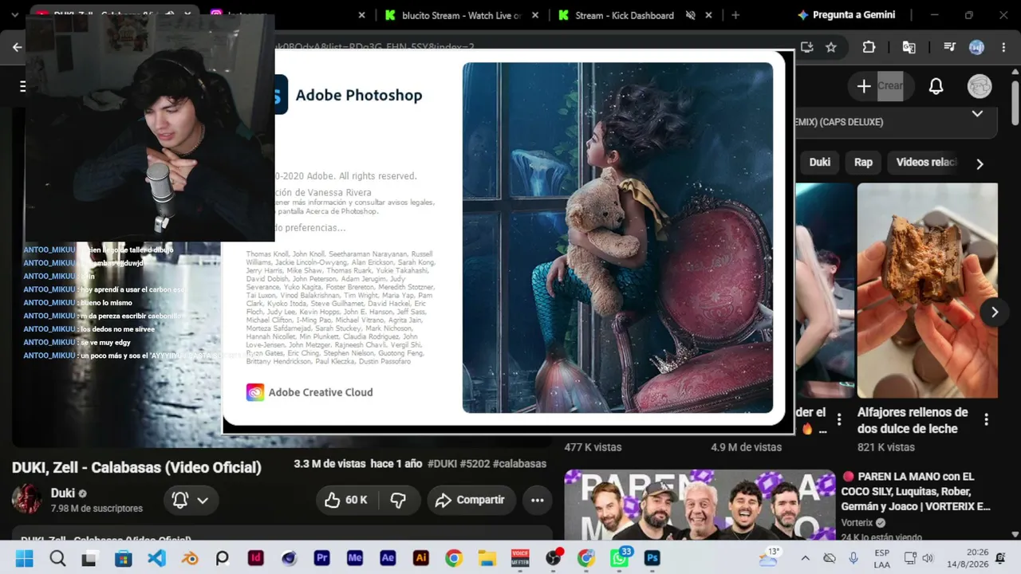Click the YouTube notifications bell

(936, 86)
